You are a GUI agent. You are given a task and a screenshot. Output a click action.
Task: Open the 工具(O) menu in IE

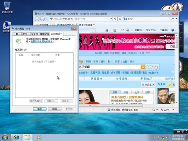click(x=165, y=30)
